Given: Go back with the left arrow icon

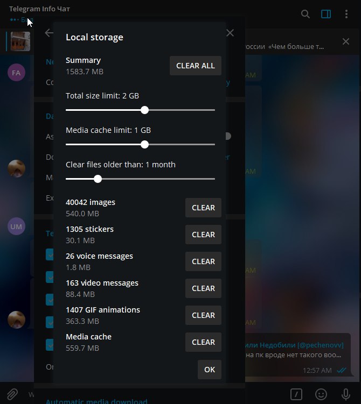Looking at the screenshot, I should pos(49,33).
